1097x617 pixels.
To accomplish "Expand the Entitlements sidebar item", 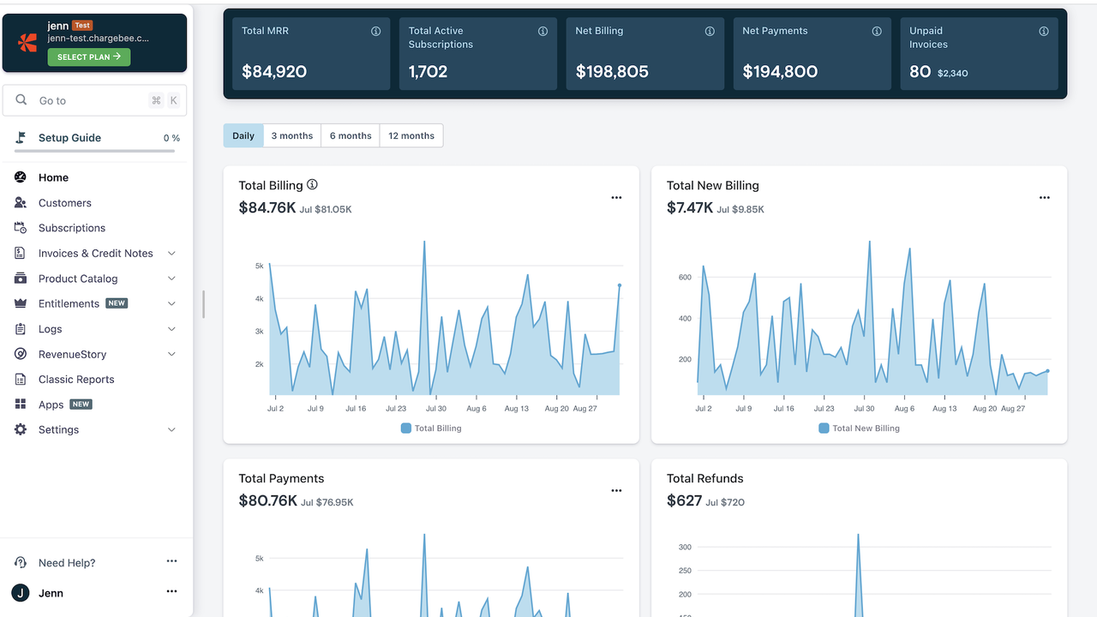I will [171, 303].
